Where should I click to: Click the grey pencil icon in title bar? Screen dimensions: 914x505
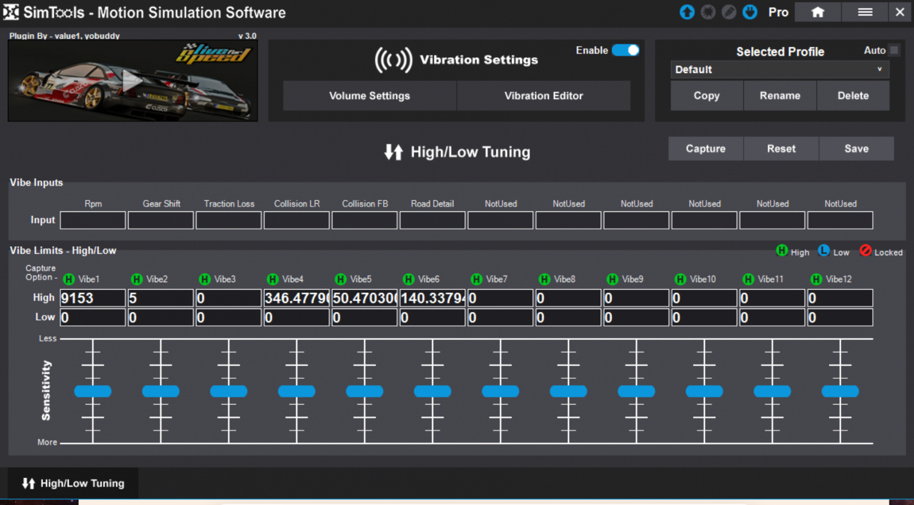pos(729,12)
